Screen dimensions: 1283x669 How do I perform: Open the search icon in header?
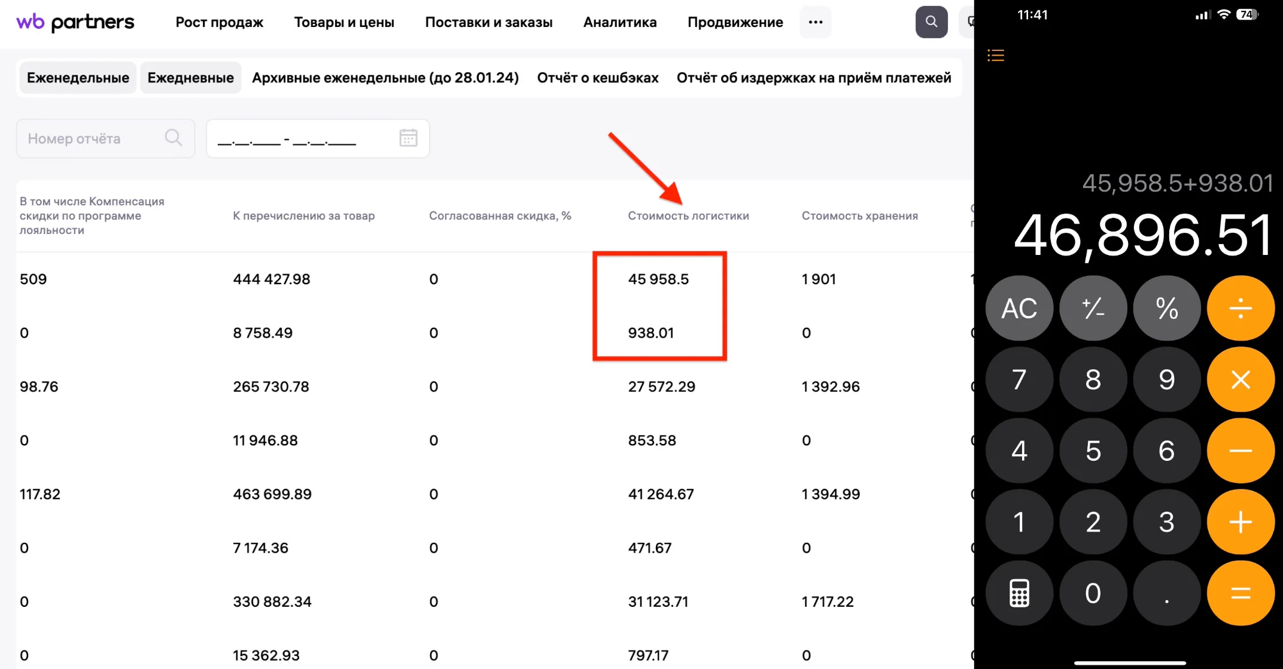931,22
